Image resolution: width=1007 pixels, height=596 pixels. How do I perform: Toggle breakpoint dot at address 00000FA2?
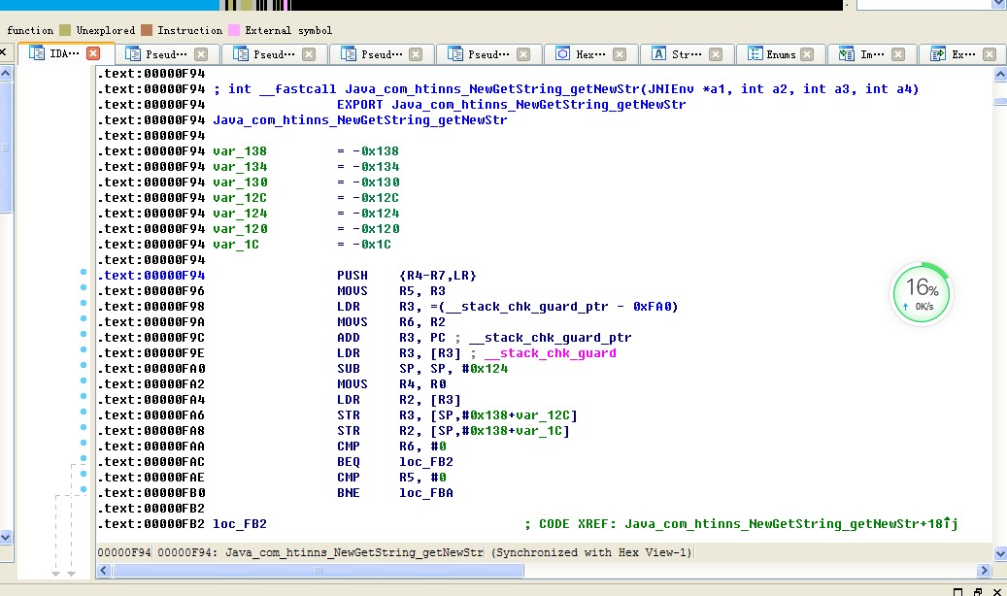pos(84,381)
